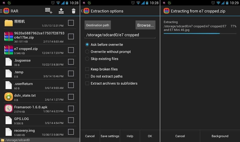
Task: Tap the Framaroot-1.6.0.apk file icon
Action: pyautogui.click(x=9, y=108)
